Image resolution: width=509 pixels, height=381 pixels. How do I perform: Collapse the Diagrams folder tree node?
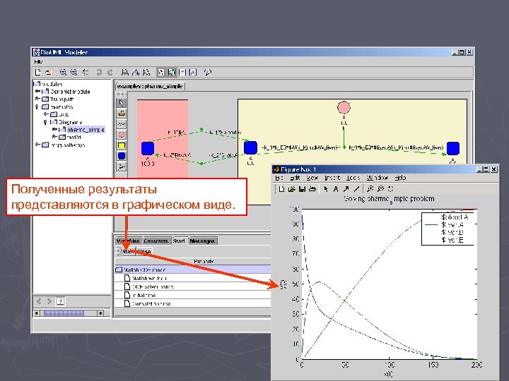tap(45, 122)
